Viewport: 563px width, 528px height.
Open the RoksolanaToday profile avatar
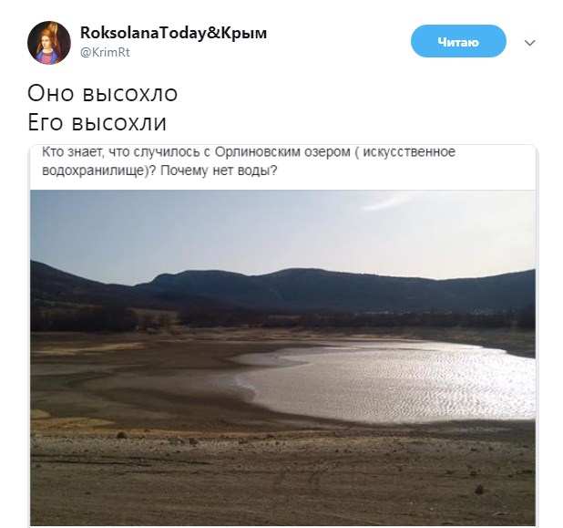[x=49, y=43]
